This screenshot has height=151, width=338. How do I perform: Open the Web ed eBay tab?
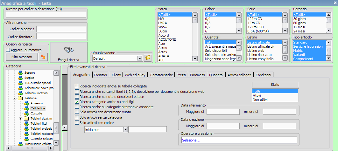(135, 75)
